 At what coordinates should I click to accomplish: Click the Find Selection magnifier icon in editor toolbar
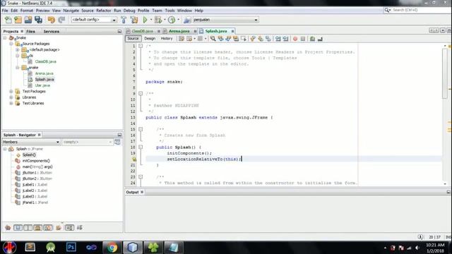click(213, 39)
